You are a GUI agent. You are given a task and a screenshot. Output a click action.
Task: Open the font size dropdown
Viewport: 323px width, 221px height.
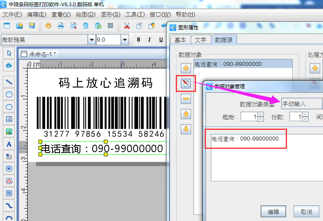coord(125,40)
